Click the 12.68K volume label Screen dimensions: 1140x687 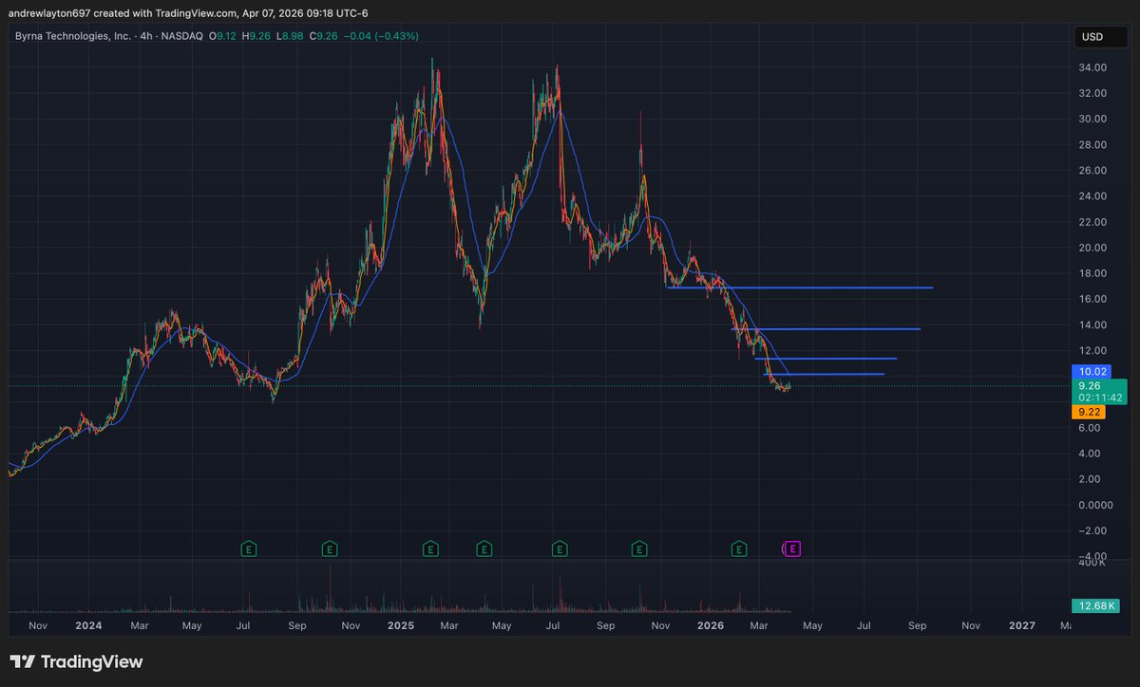coord(1095,605)
